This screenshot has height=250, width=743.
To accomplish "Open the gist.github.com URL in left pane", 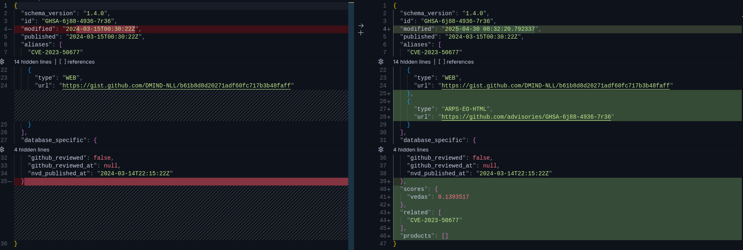I will [x=176, y=86].
